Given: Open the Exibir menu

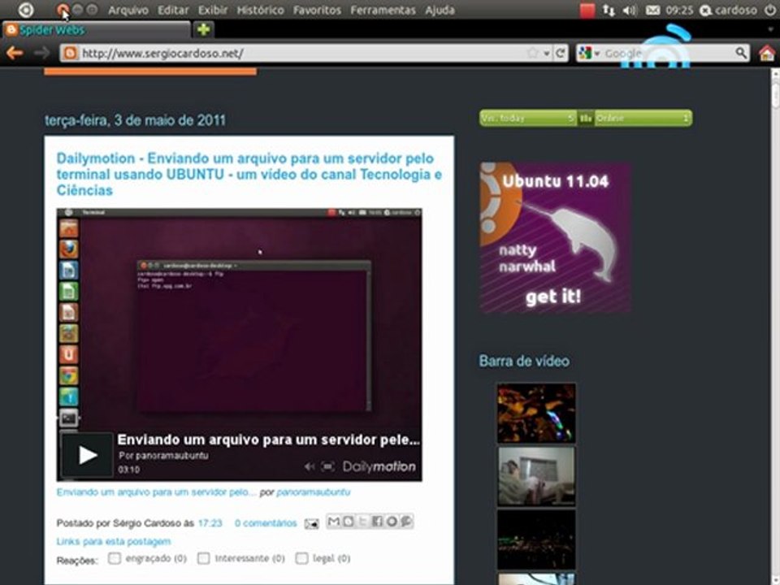Looking at the screenshot, I should click(212, 10).
